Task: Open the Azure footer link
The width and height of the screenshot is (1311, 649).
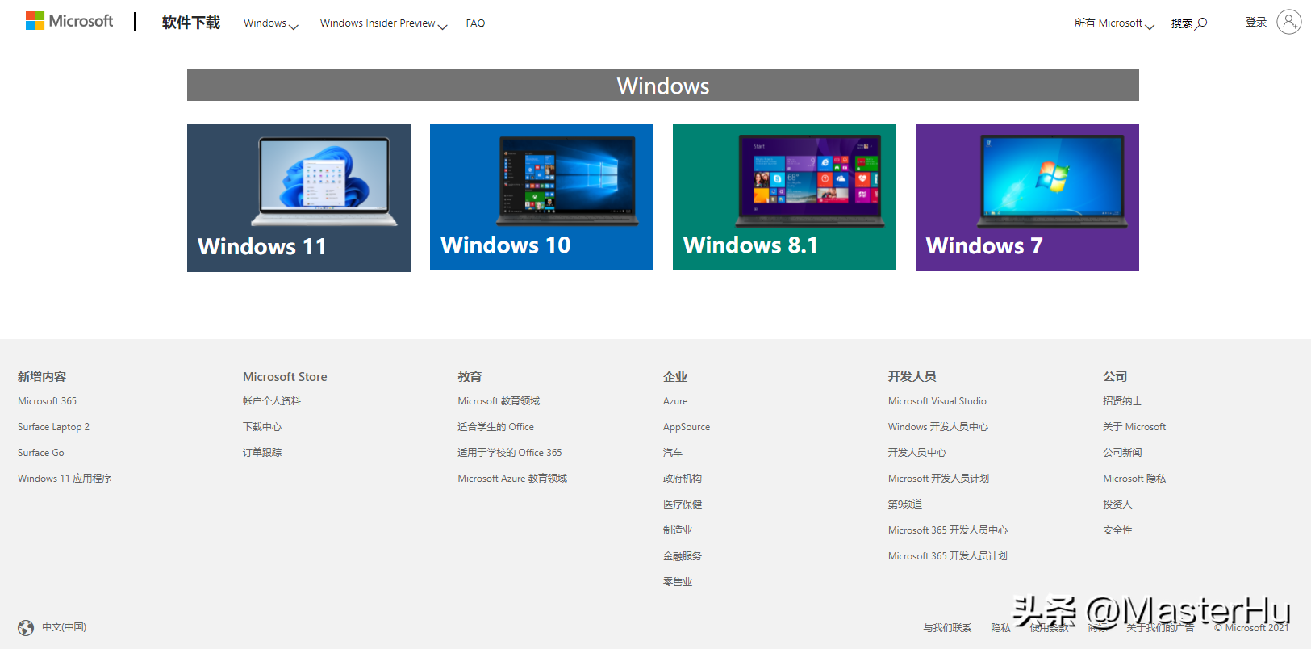Action: tap(675, 401)
